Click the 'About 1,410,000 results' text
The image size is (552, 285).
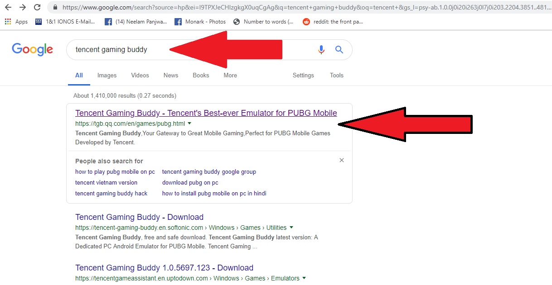click(x=125, y=96)
